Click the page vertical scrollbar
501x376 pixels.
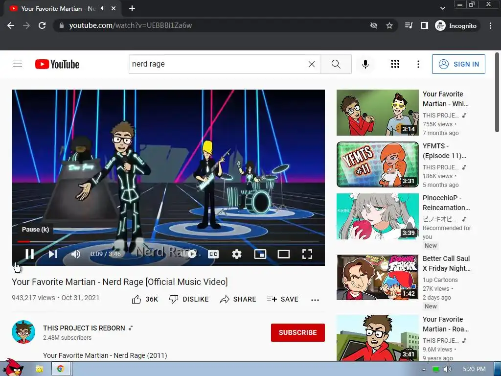tap(497, 93)
